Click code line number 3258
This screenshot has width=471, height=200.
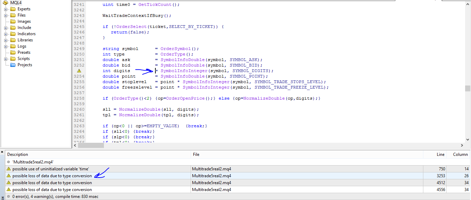[79, 98]
